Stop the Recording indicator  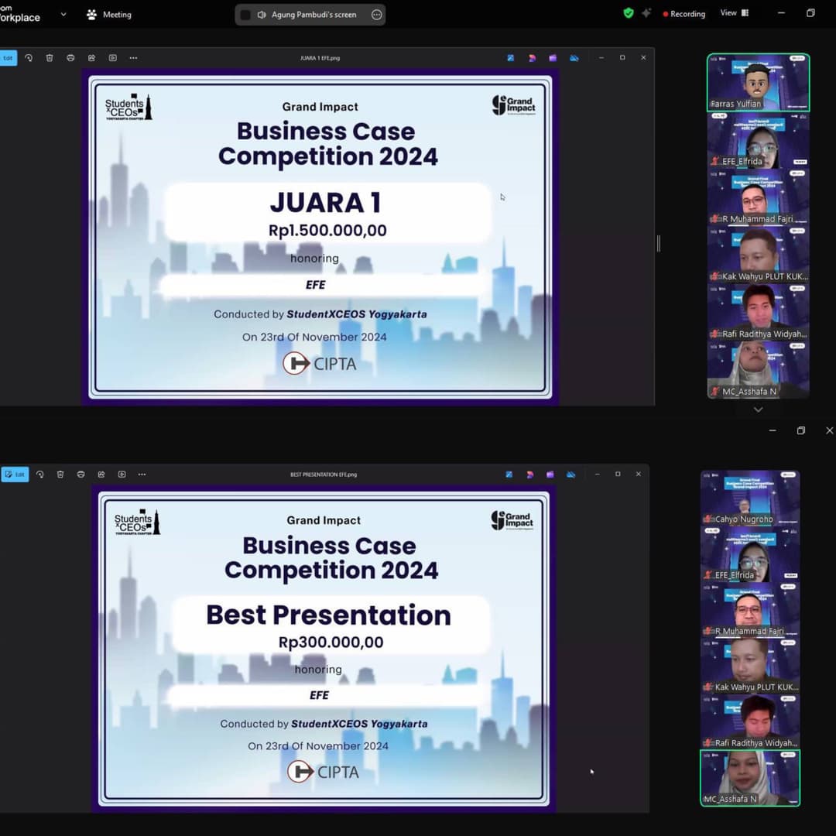click(684, 13)
